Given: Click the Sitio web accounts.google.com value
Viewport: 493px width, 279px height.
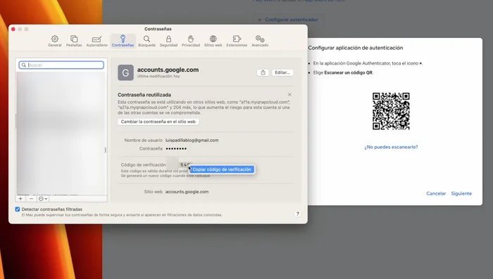Looking at the screenshot, I should (x=187, y=192).
